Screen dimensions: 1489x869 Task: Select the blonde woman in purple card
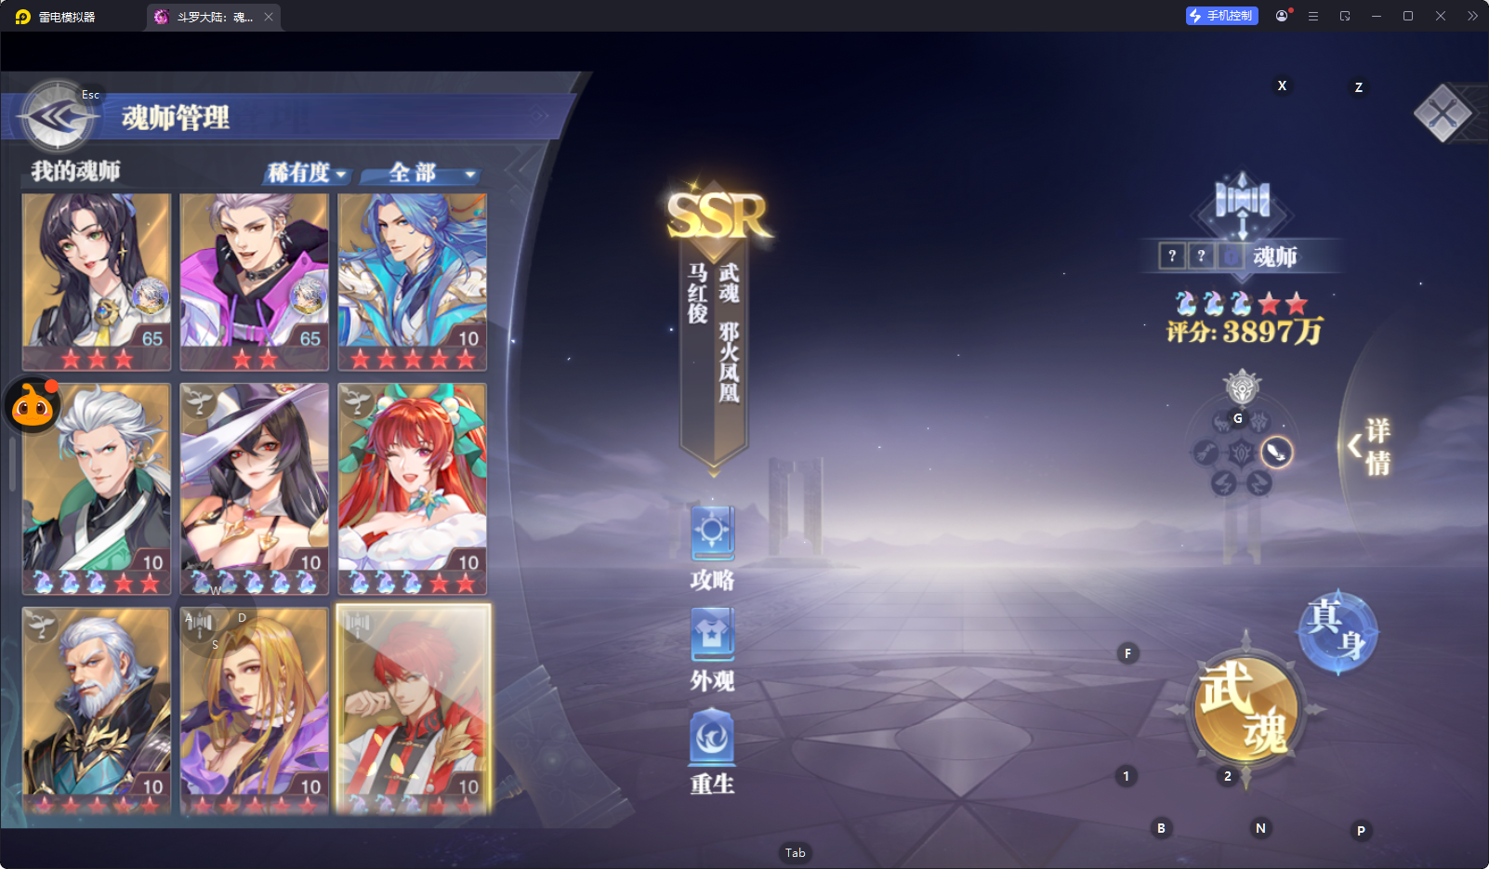(255, 711)
